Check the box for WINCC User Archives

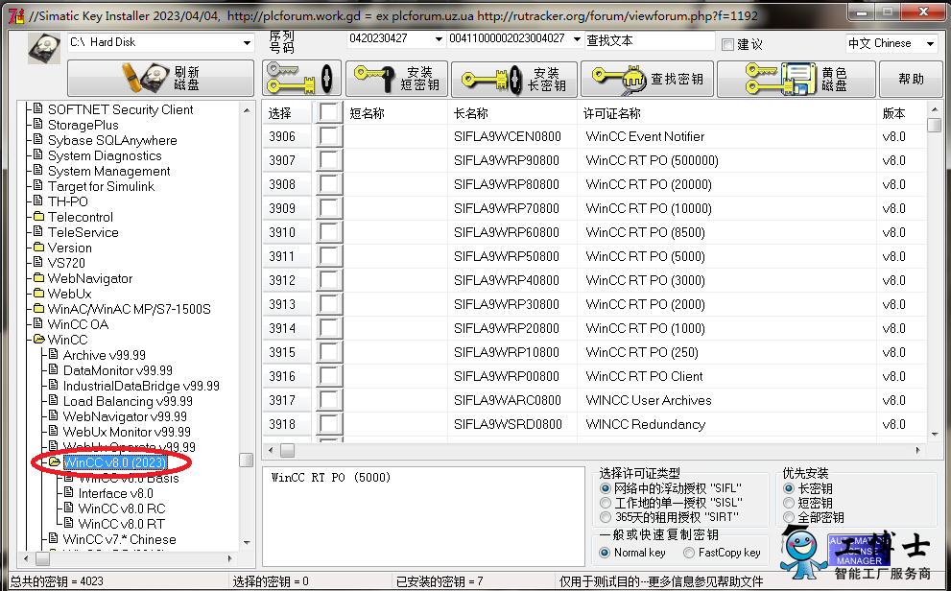tap(328, 400)
